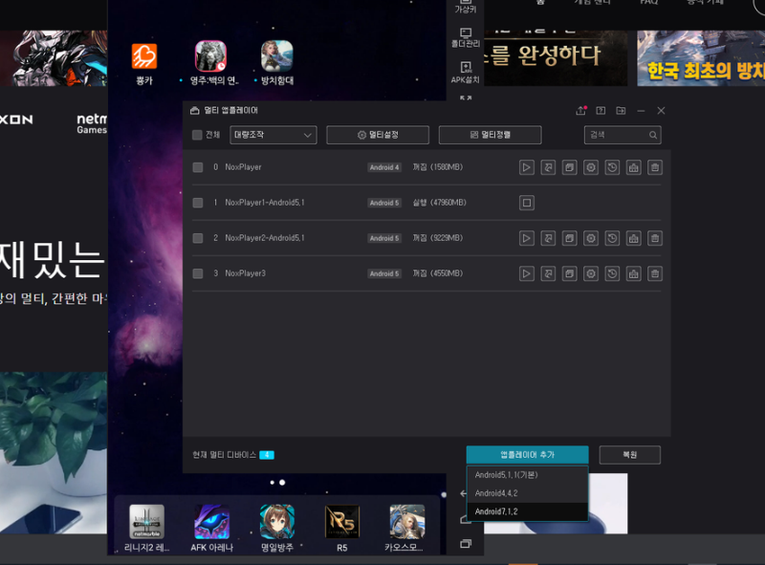Select Android5.1.1(기본) from the list
765x565 pixels.
pos(528,475)
